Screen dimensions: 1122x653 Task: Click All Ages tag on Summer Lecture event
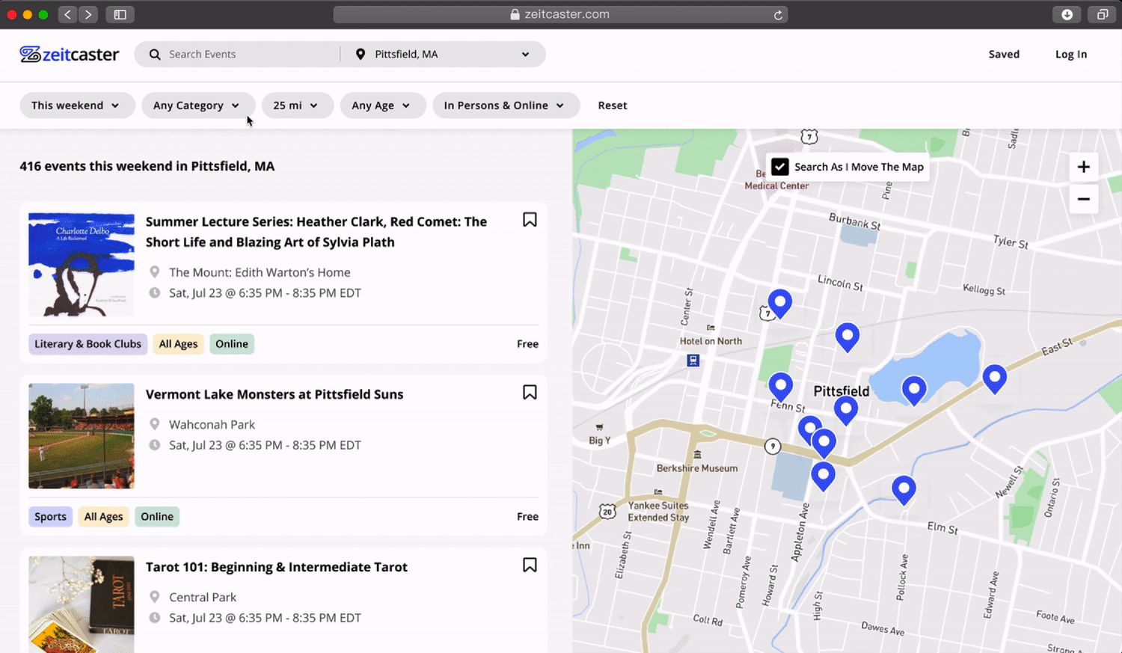(x=178, y=344)
